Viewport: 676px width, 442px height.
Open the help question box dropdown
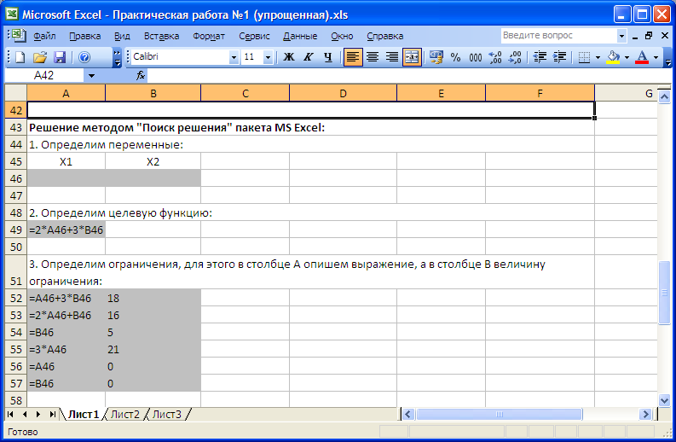click(x=621, y=36)
